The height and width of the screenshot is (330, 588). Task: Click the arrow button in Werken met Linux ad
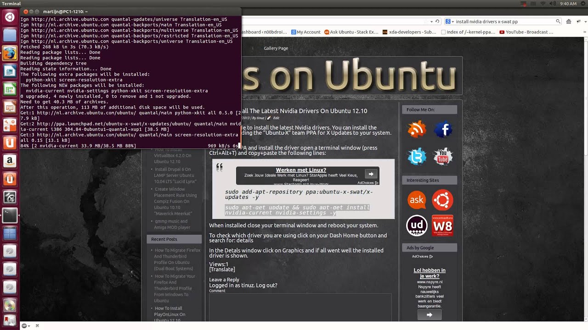[x=371, y=174]
